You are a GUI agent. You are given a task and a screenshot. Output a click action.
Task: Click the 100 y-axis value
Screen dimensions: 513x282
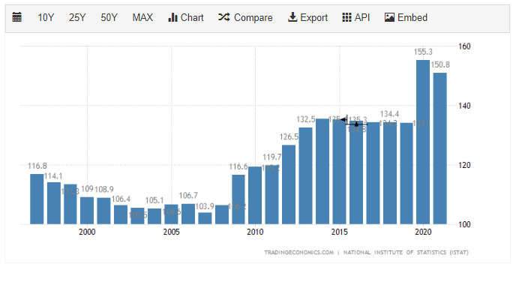click(x=464, y=224)
